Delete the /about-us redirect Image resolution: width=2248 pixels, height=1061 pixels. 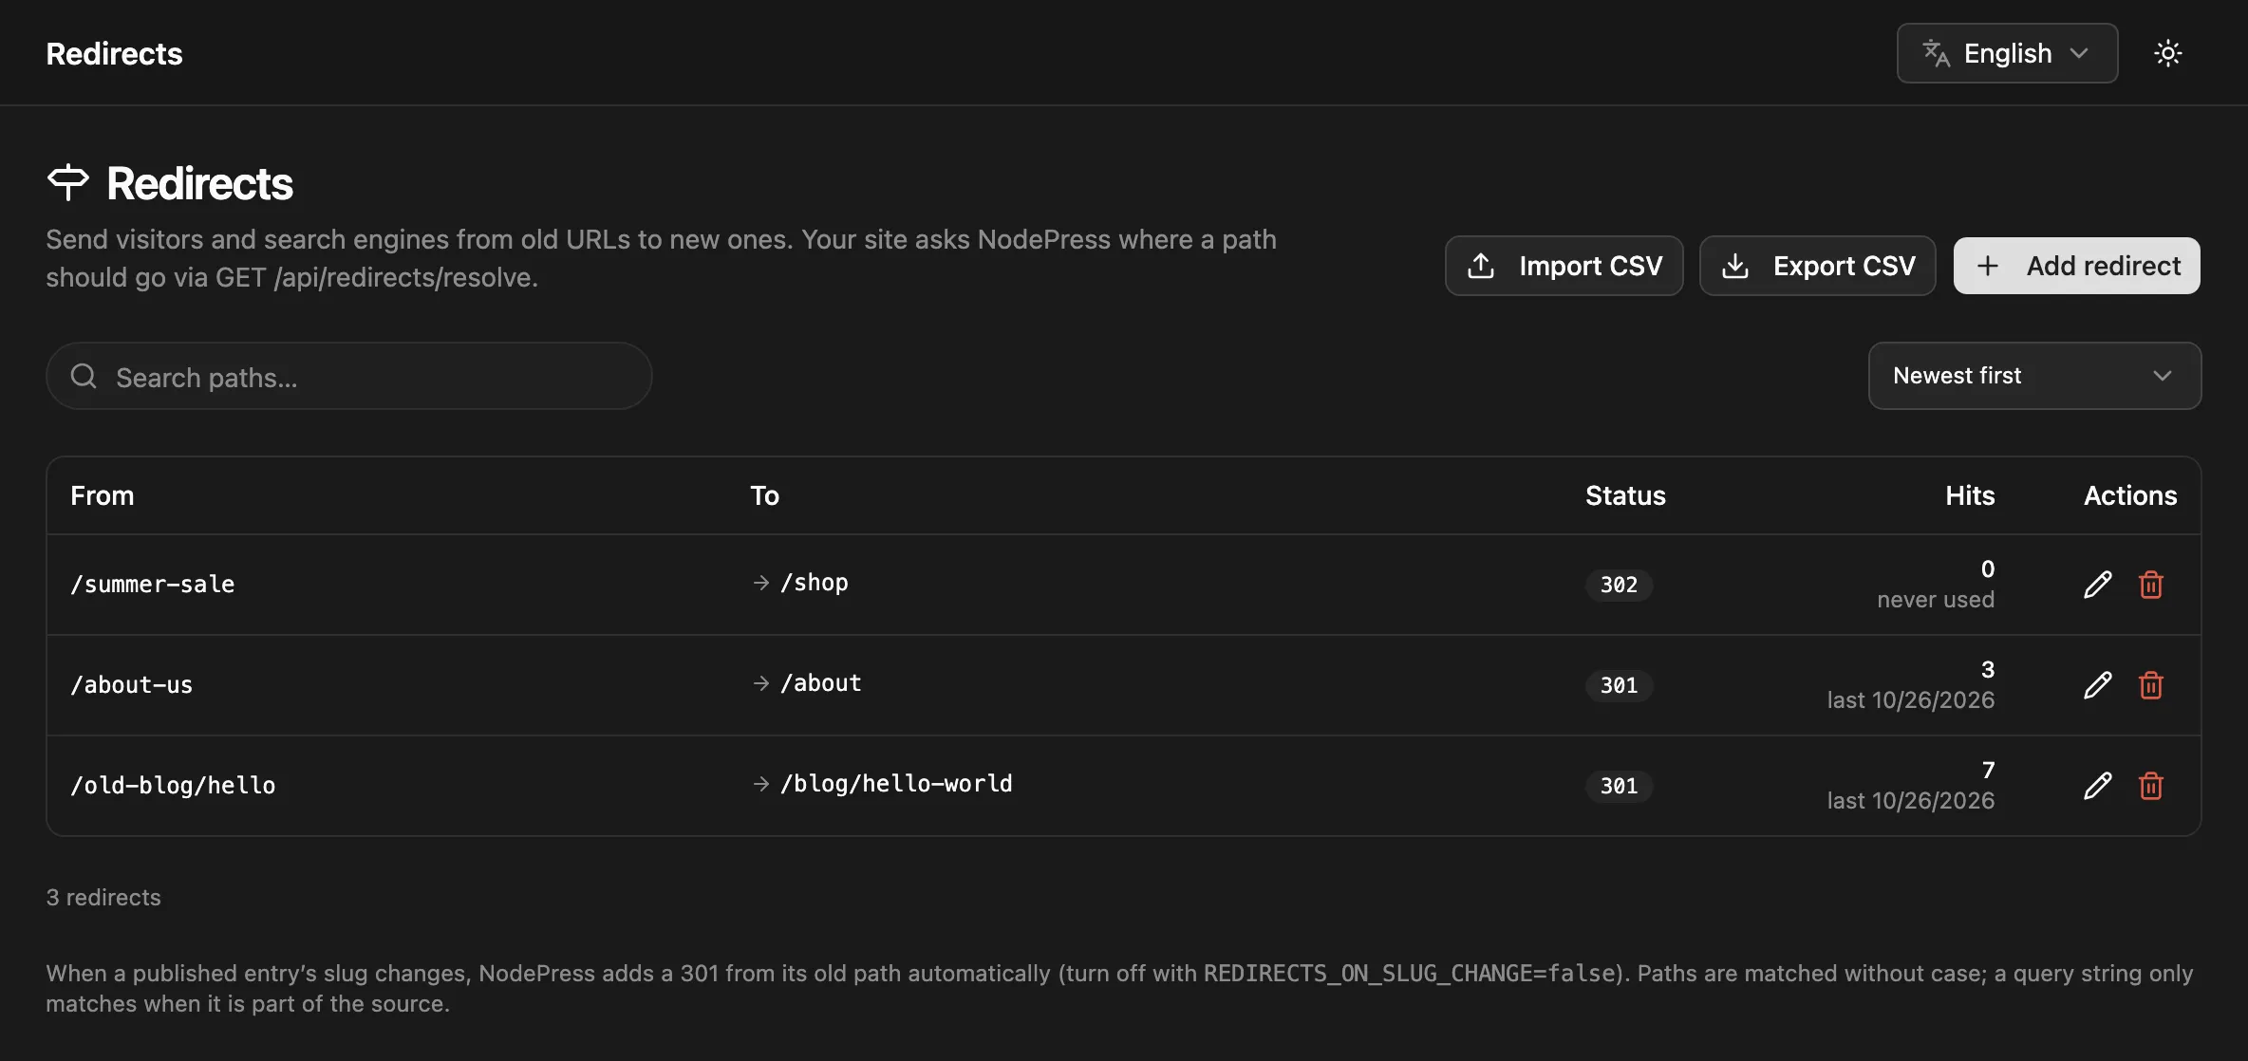pos(2150,685)
